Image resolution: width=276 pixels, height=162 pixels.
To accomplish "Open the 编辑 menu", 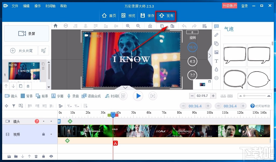I will [x=26, y=6].
